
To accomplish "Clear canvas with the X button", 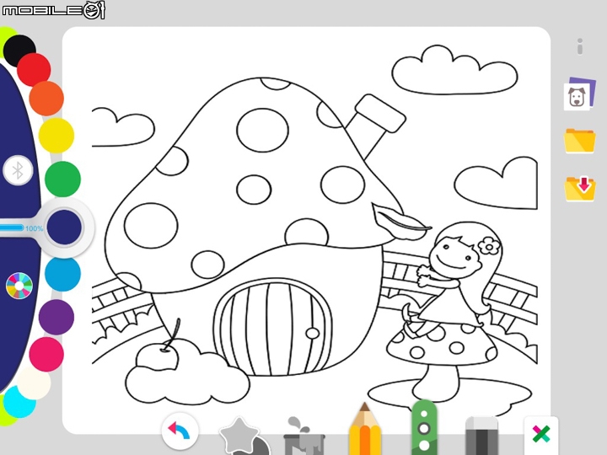I will [x=540, y=434].
